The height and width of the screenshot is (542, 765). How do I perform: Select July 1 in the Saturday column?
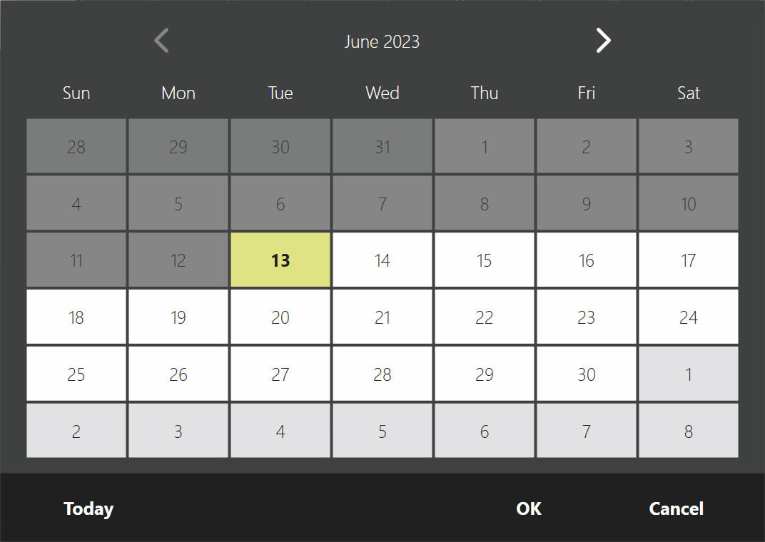[x=688, y=374]
